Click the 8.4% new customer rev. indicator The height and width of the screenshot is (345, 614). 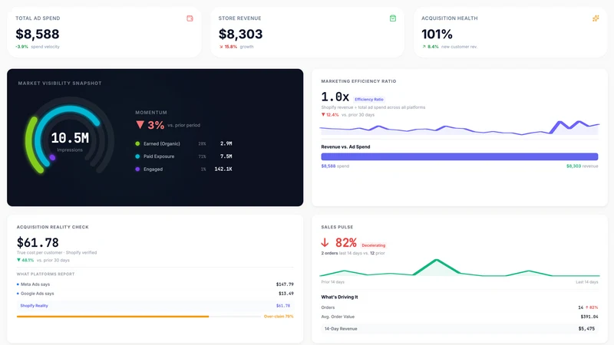pos(431,47)
